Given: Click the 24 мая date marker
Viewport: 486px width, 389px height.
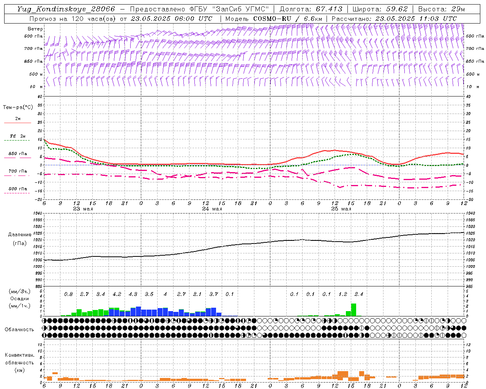Looking at the screenshot, I should [x=212, y=209].
